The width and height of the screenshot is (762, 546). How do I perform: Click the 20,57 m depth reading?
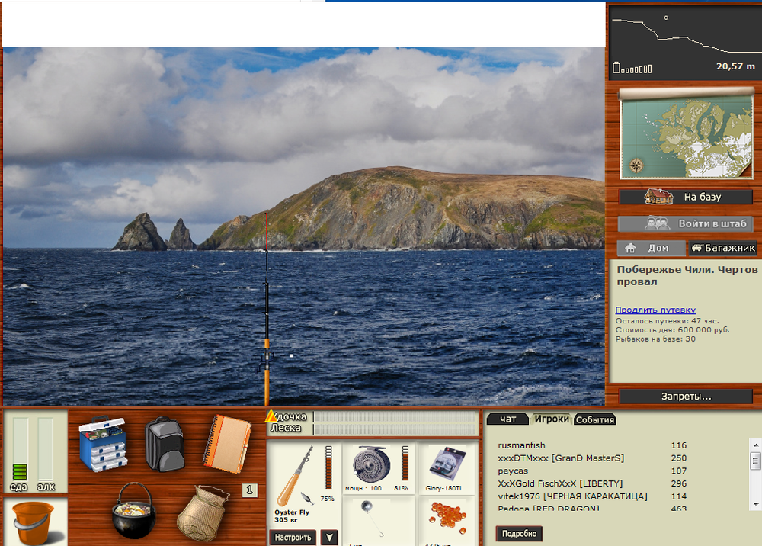[735, 66]
